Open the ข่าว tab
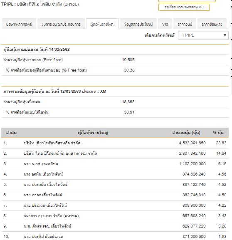 point(165,24)
